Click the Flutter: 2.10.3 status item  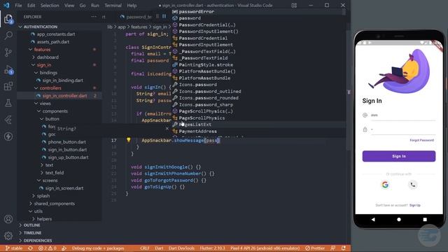pyautogui.click(x=212, y=248)
